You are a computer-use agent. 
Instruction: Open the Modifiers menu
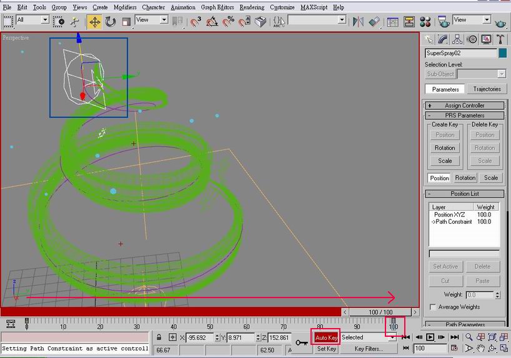[x=124, y=7]
